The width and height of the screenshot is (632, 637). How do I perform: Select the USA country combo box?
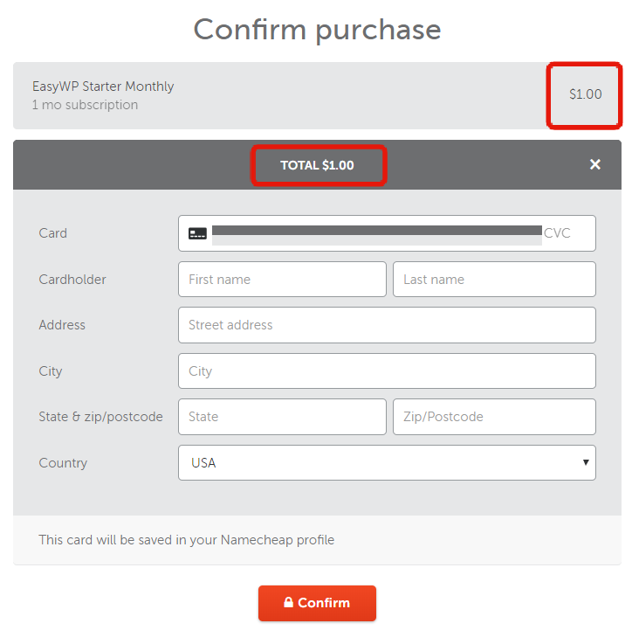pyautogui.click(x=387, y=463)
